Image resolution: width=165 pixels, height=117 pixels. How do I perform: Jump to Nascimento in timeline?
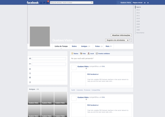click(x=140, y=33)
